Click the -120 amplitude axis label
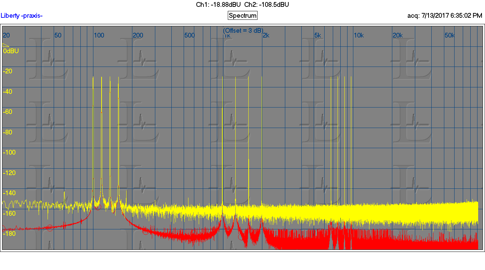485x270 pixels. click(x=9, y=173)
